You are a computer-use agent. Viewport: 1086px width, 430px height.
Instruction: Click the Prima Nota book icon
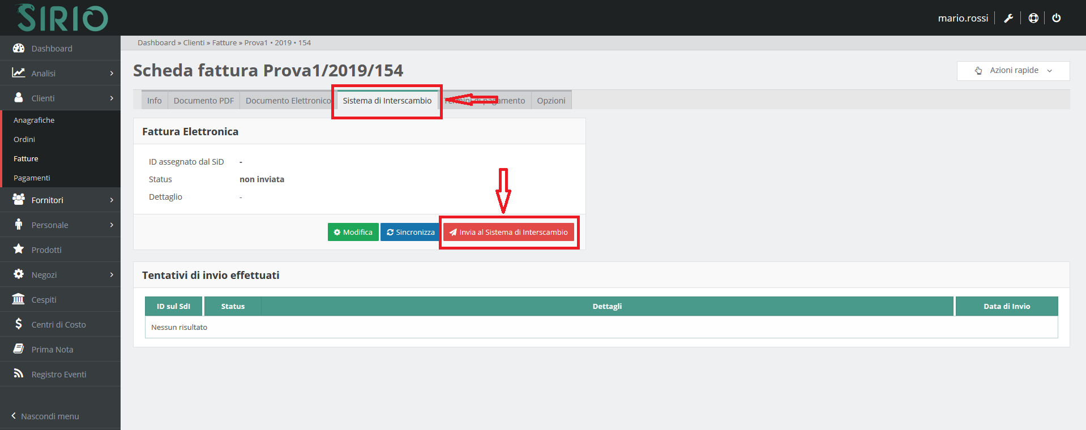click(19, 349)
